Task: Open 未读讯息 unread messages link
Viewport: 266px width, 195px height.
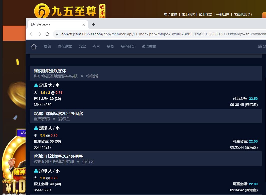Action: [x=242, y=14]
